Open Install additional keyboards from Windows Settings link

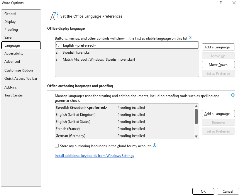[94, 156]
